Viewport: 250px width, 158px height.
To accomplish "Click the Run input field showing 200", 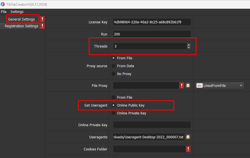I will click(152, 34).
